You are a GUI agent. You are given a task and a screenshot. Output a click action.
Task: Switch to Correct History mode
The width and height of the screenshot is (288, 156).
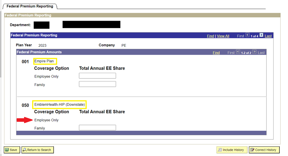(x=264, y=150)
